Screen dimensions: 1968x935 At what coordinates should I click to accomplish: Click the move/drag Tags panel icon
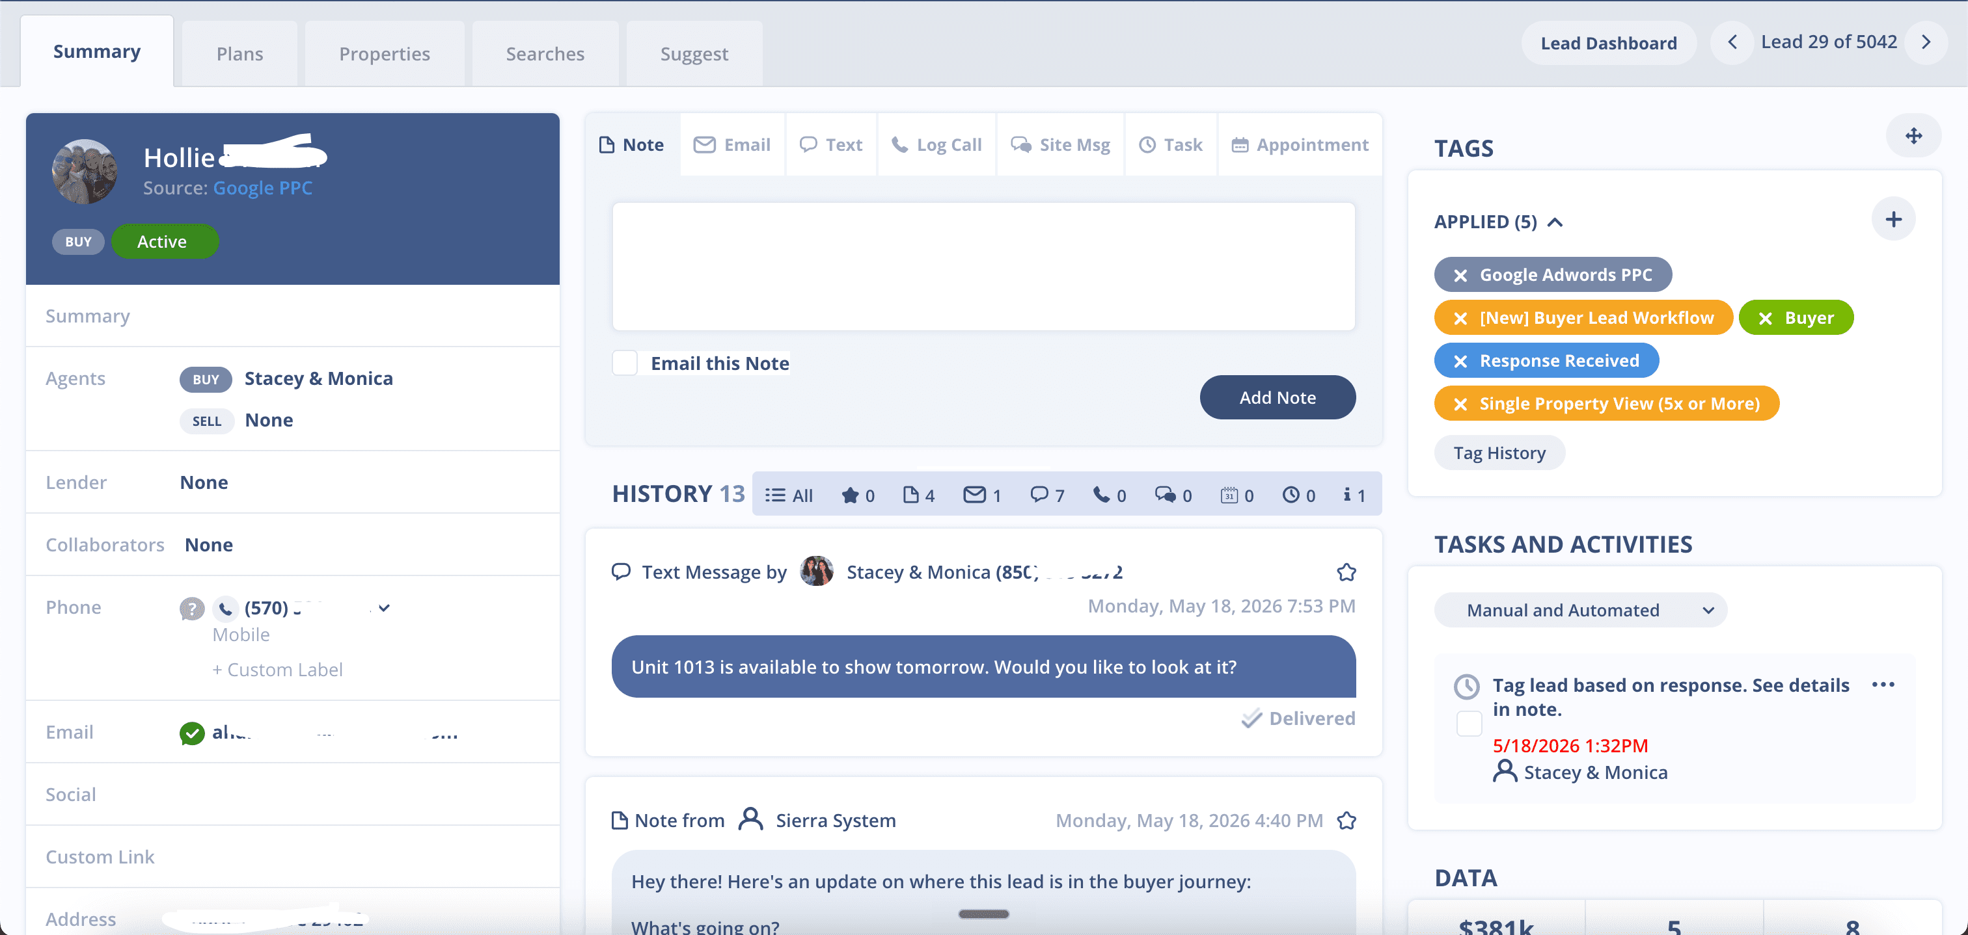click(x=1913, y=136)
